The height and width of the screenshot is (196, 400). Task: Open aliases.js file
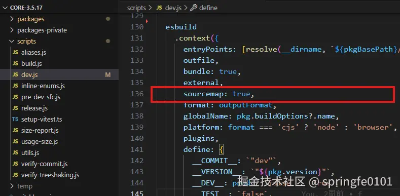pos(33,53)
